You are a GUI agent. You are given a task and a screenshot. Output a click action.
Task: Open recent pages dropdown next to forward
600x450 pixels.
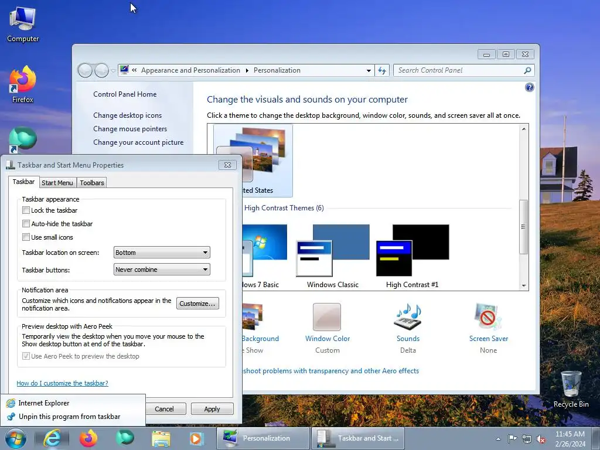pyautogui.click(x=113, y=71)
